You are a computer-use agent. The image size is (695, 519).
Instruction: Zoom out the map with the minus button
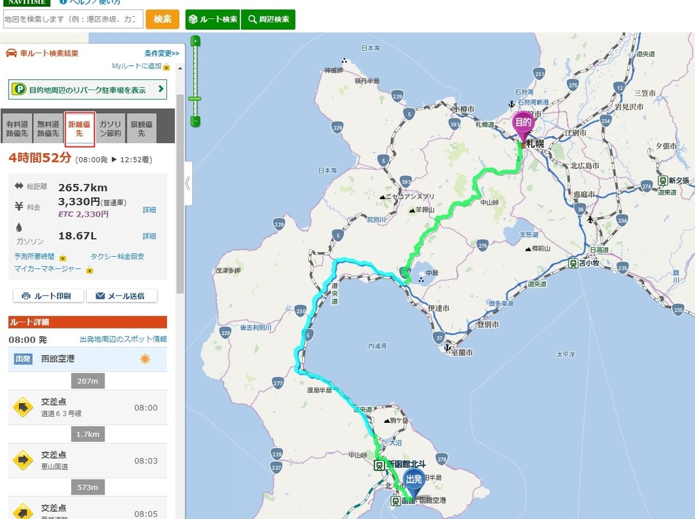195,121
